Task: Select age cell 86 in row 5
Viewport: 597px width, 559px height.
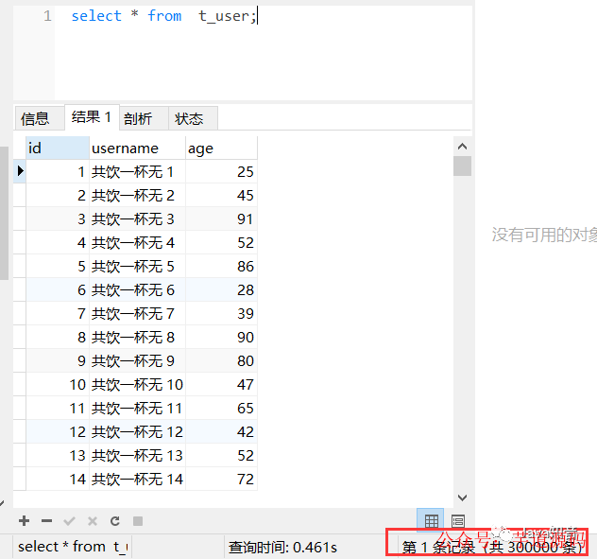Action: pyautogui.click(x=221, y=266)
